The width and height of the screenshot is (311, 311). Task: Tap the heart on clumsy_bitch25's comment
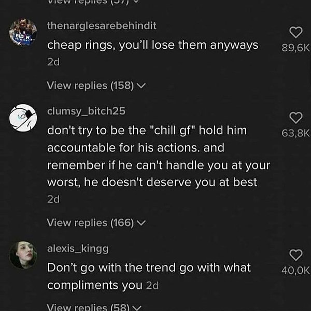coord(295,118)
